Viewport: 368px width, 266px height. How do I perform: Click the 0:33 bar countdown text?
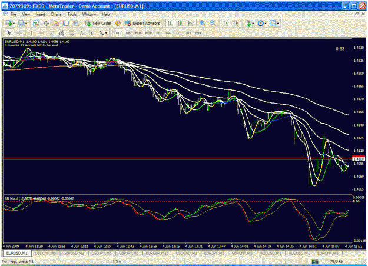[340, 49]
